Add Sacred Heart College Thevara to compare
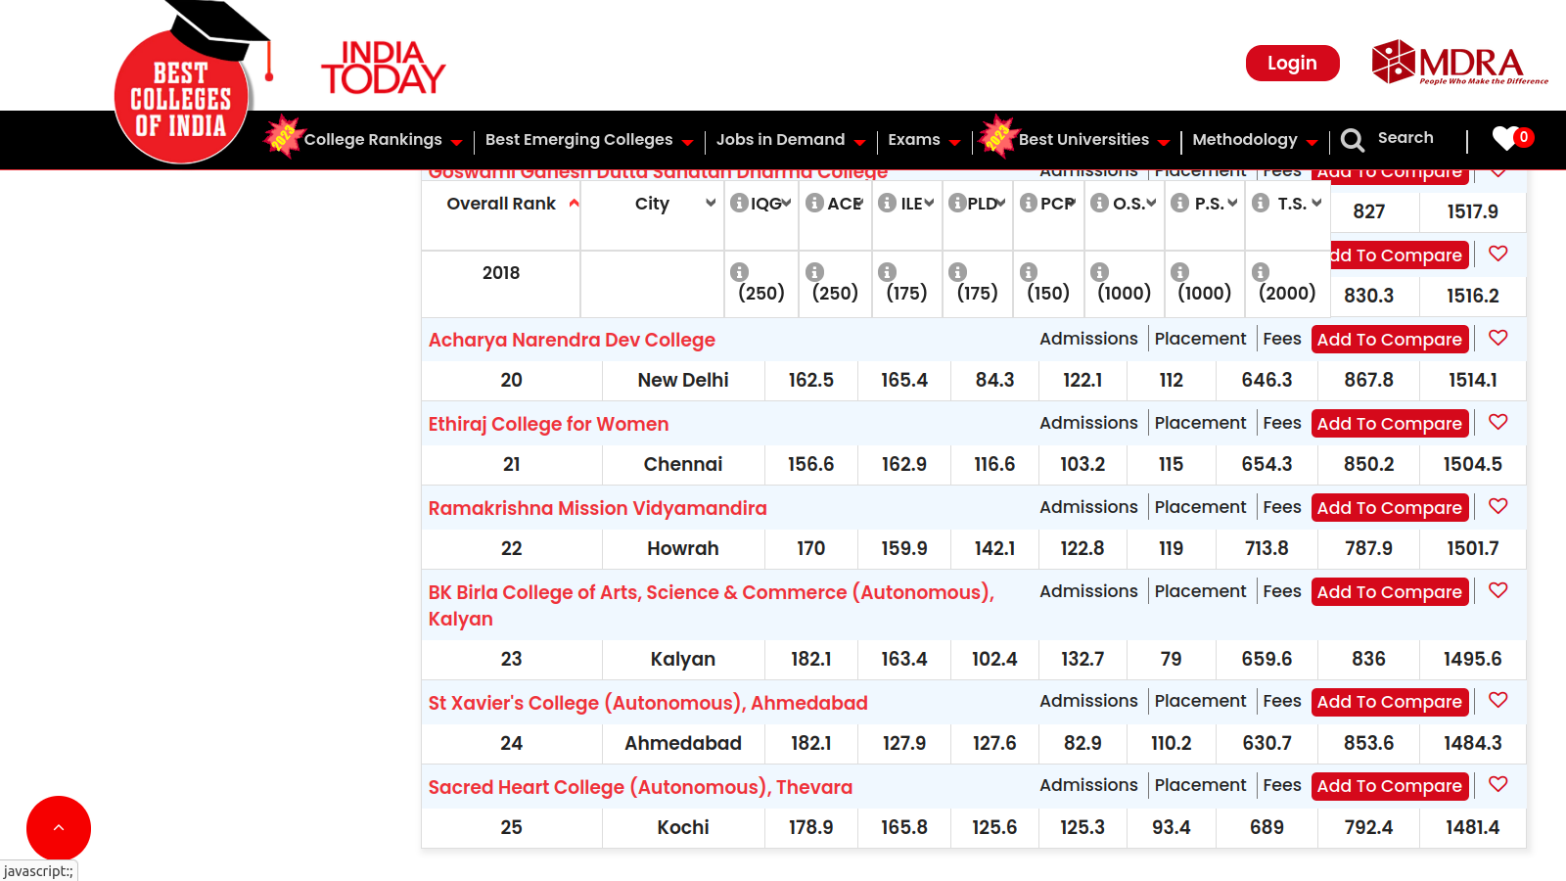The image size is (1566, 881). [1390, 786]
